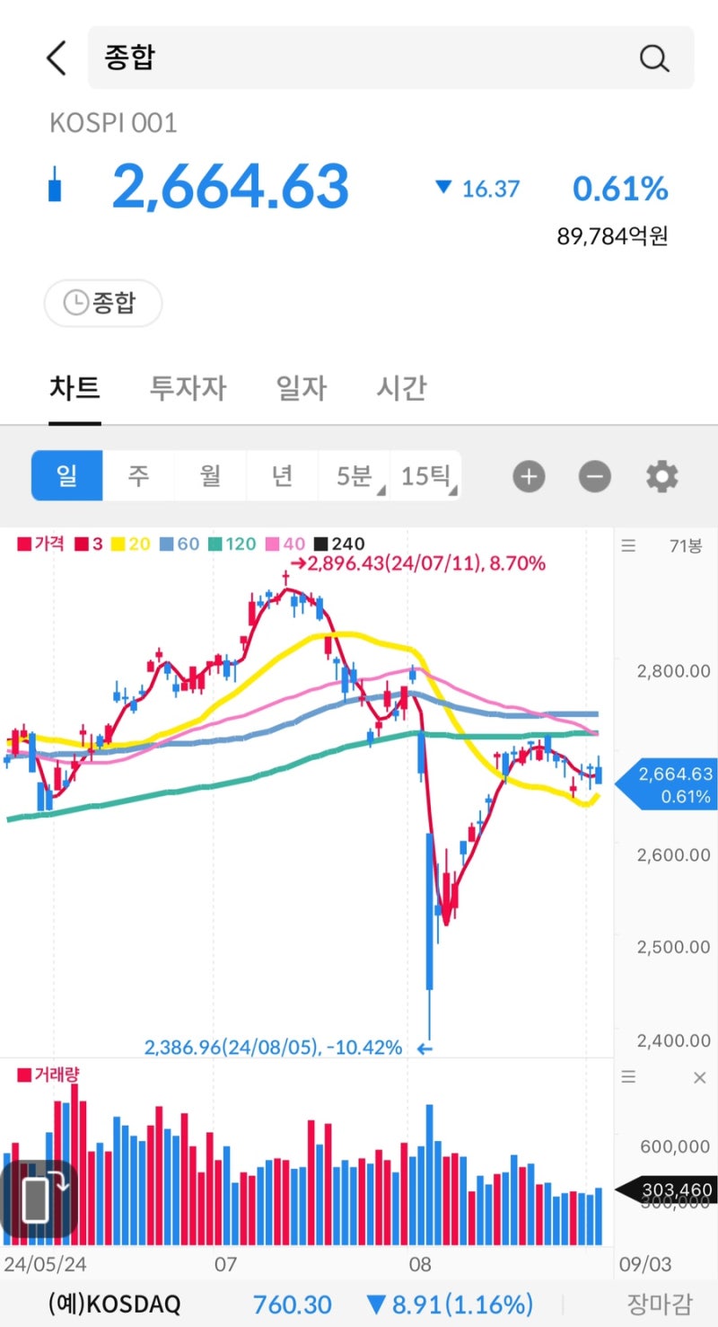Zoom out using the minus icon

pyautogui.click(x=594, y=476)
